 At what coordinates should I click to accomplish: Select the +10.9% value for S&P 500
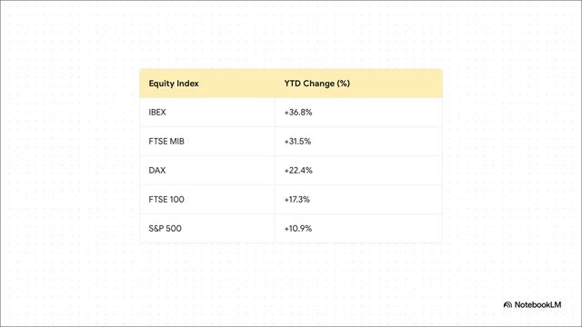click(298, 228)
